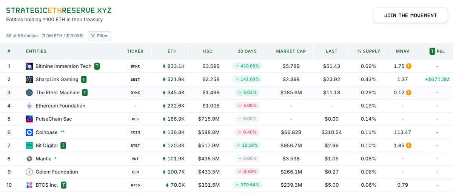
Task: Sort by MARKET CAP column header
Action: tap(291, 51)
